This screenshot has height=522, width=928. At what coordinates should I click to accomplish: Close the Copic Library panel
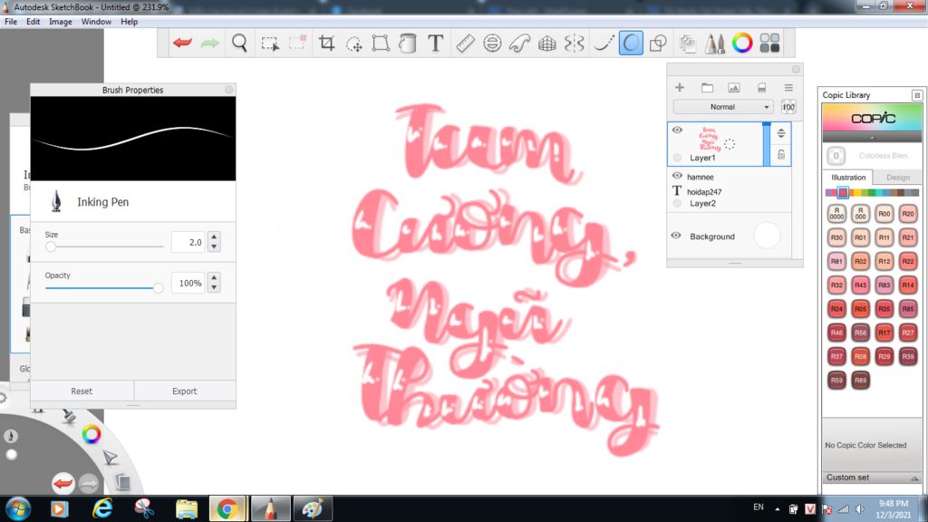tap(917, 95)
